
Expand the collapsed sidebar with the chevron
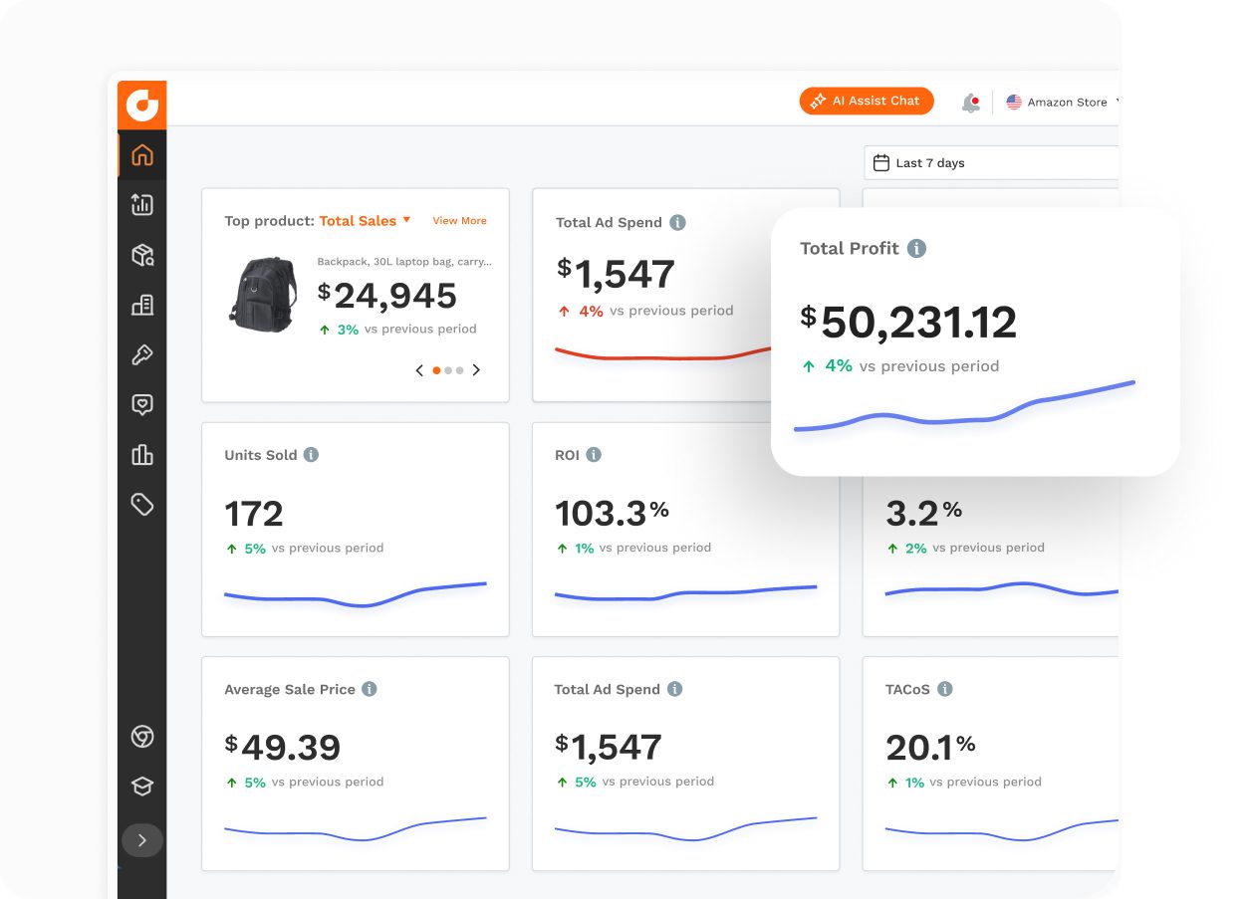click(141, 839)
